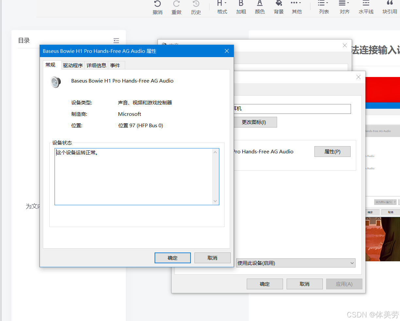Click 确定 in the headphone properties window
Image resolution: width=400 pixels, height=321 pixels.
[x=265, y=284]
